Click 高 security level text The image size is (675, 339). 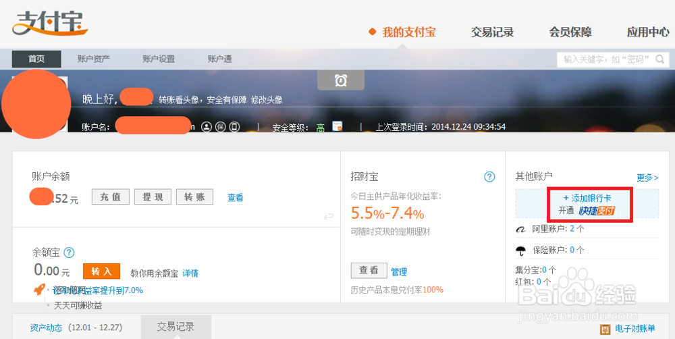point(321,128)
